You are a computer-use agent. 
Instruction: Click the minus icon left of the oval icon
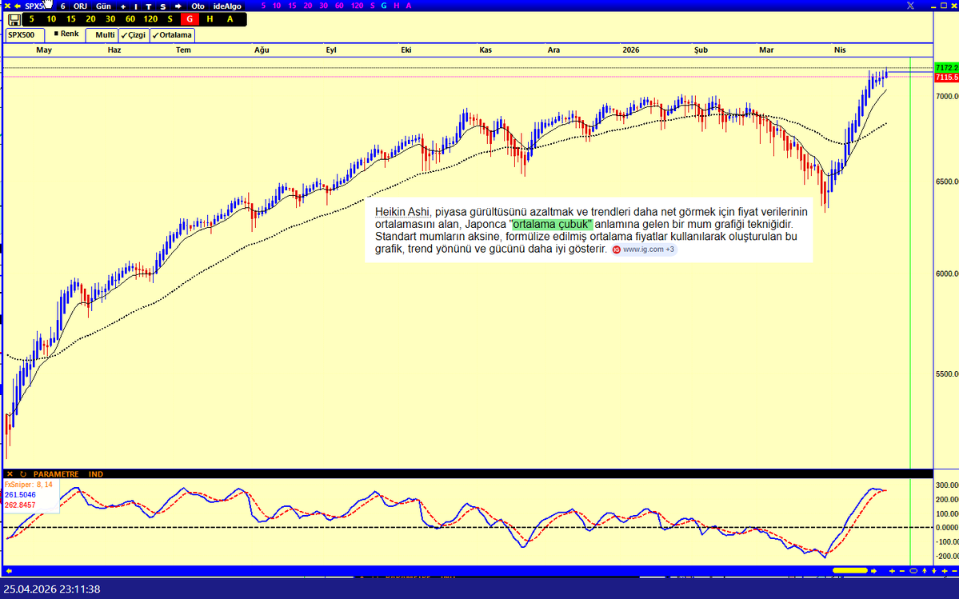click(902, 571)
